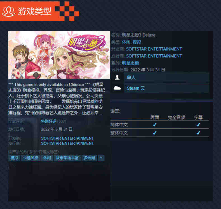This screenshot has width=221, height=209.
Task: Click the game cover artwork thumbnail
Action: (x=59, y=55)
